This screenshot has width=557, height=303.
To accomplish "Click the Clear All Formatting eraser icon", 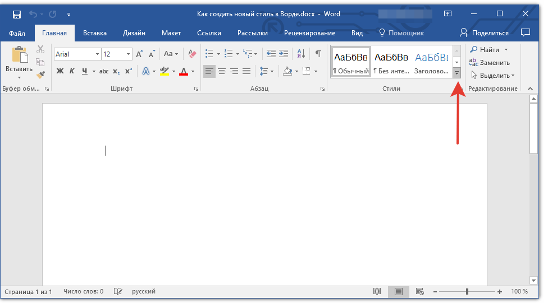I will tap(193, 54).
